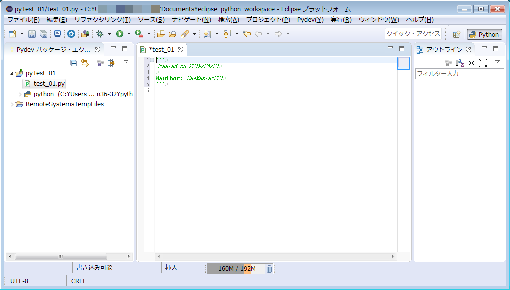Click the Forward navigation arrow icon
Image resolution: width=510 pixels, height=290 pixels.
278,34
